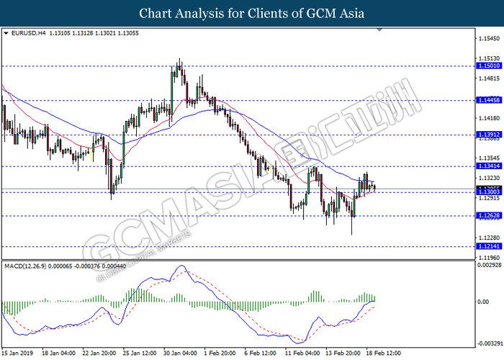Click the 6 Feb 12:00 time label

[x=261, y=353]
